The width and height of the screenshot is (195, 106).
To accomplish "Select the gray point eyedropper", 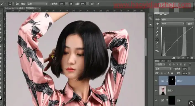I will 157,32.
